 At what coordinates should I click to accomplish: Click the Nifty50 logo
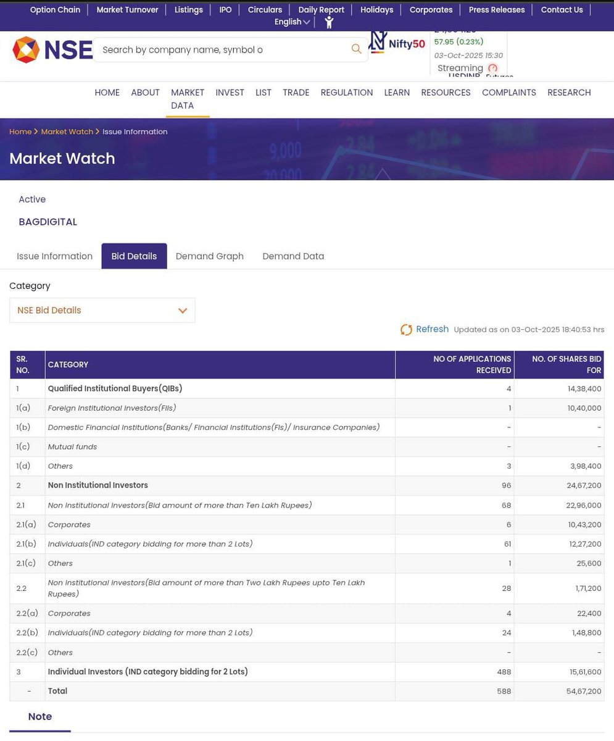click(397, 42)
